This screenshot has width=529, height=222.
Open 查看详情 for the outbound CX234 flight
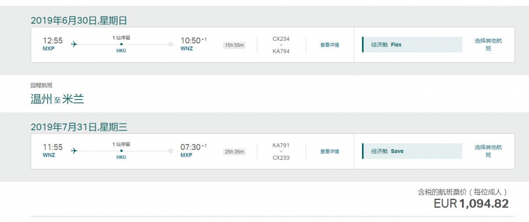329,45
